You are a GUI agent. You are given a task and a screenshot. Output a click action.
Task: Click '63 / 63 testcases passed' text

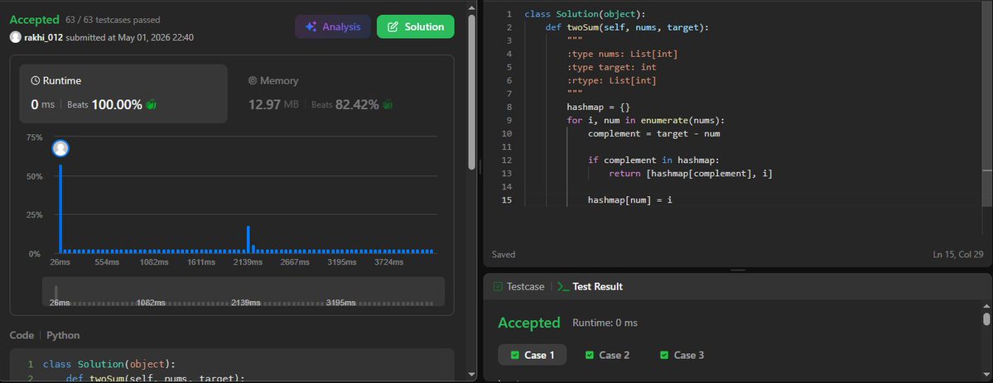(x=113, y=20)
